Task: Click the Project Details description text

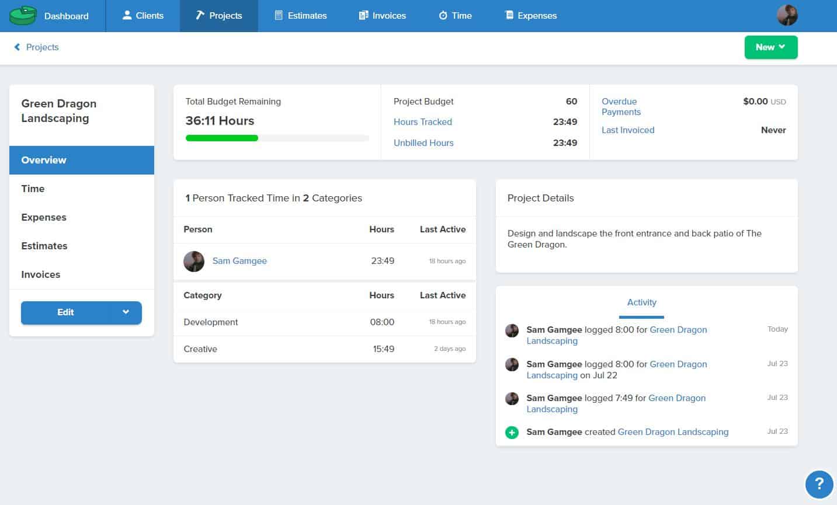Action: tap(634, 239)
